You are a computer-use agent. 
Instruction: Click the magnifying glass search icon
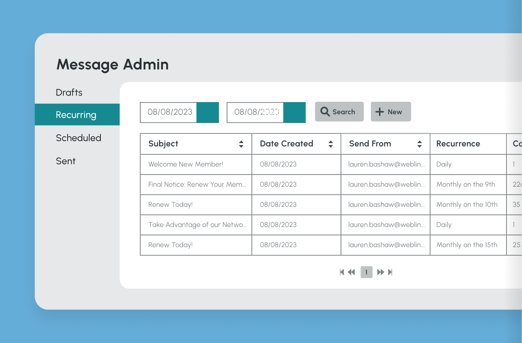[x=325, y=112]
